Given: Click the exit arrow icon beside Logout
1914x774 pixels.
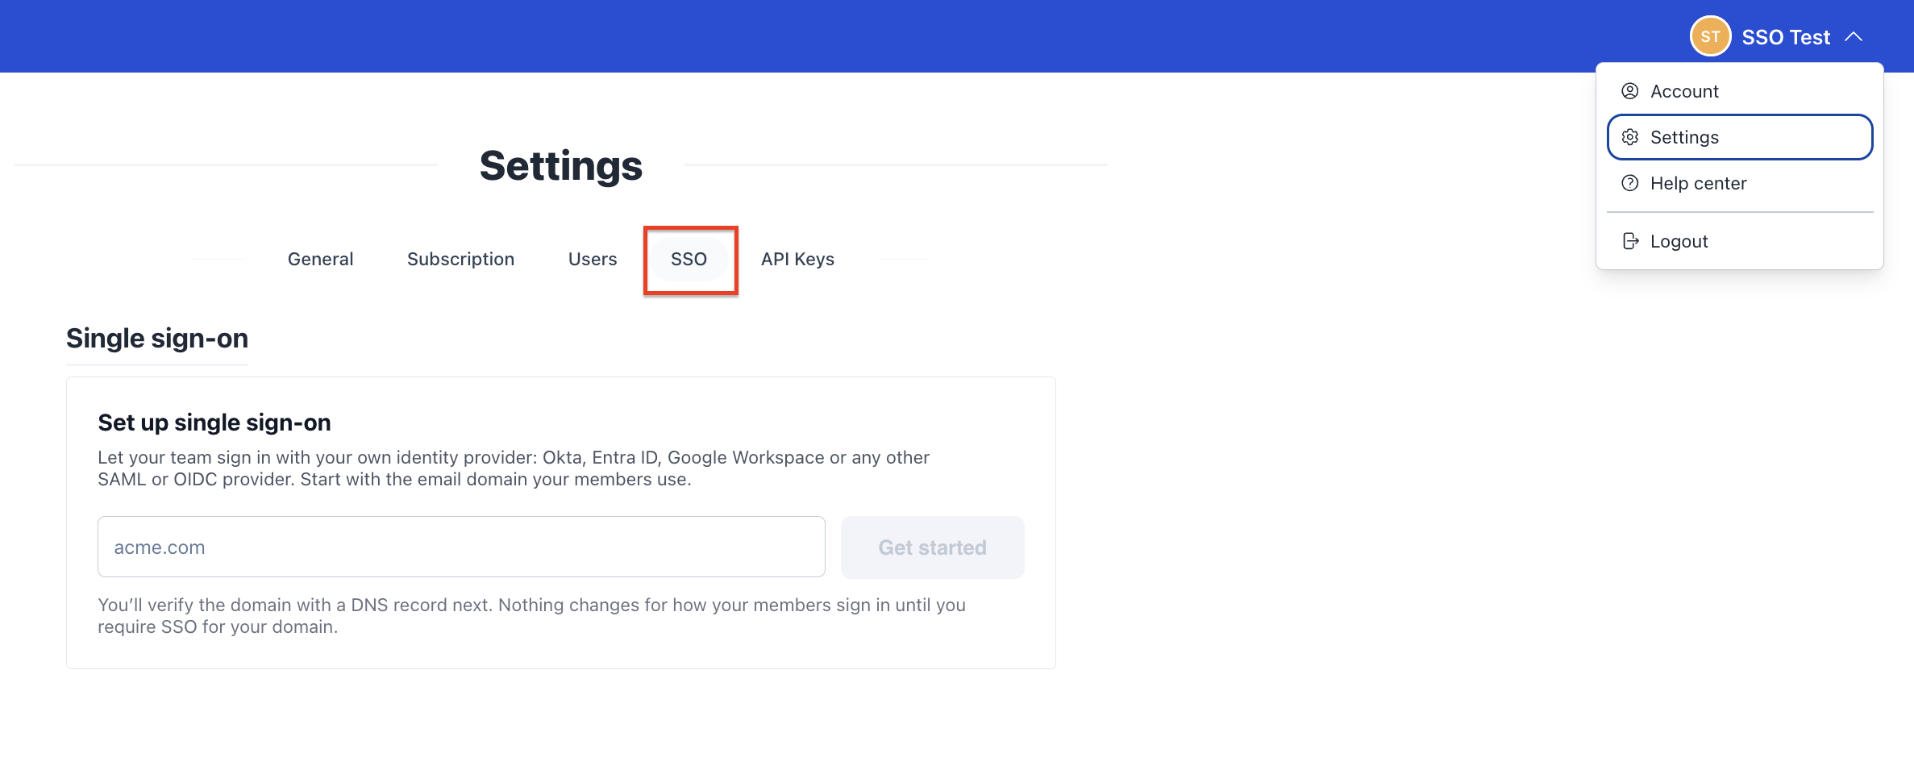Looking at the screenshot, I should (1630, 241).
